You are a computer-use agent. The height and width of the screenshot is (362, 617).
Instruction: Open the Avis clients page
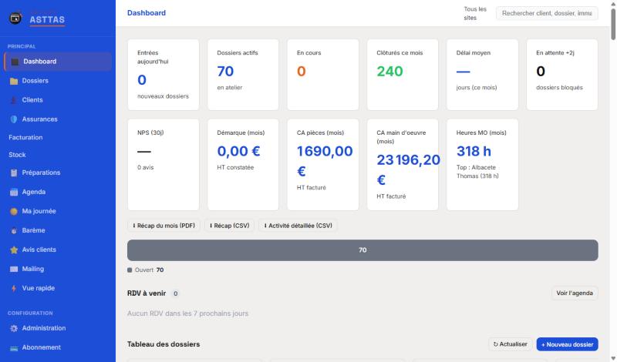[57, 250]
